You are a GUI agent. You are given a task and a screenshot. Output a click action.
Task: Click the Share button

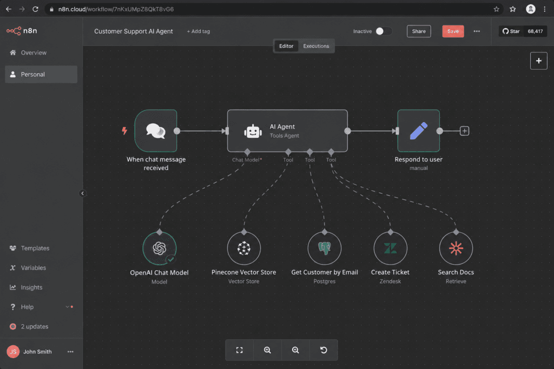(419, 31)
